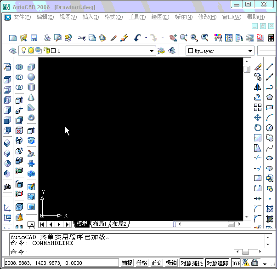Open status bar menu arrow

[265, 264]
